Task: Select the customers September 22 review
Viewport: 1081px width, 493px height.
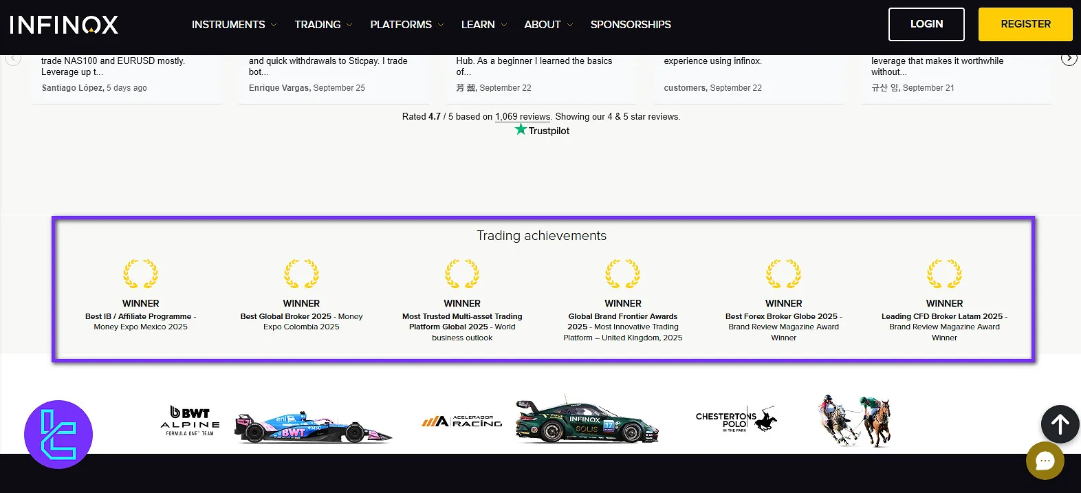Action: [x=749, y=78]
